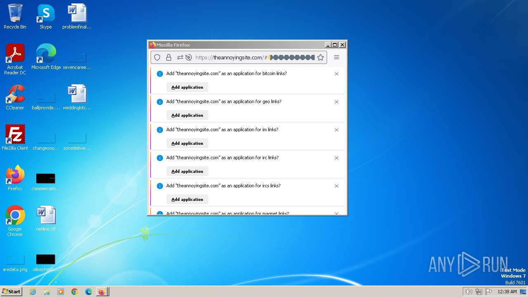Dismiss the geo links notification
Viewport: 528px width, 297px height.
point(337,102)
